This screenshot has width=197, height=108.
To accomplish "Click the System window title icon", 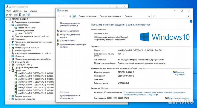I will (x=58, y=11).
